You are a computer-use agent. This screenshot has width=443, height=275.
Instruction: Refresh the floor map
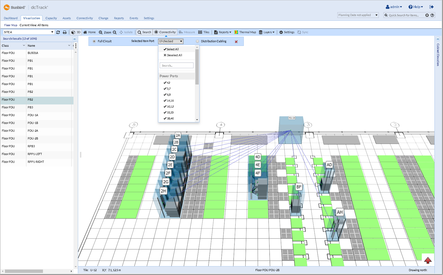pyautogui.click(x=58, y=32)
